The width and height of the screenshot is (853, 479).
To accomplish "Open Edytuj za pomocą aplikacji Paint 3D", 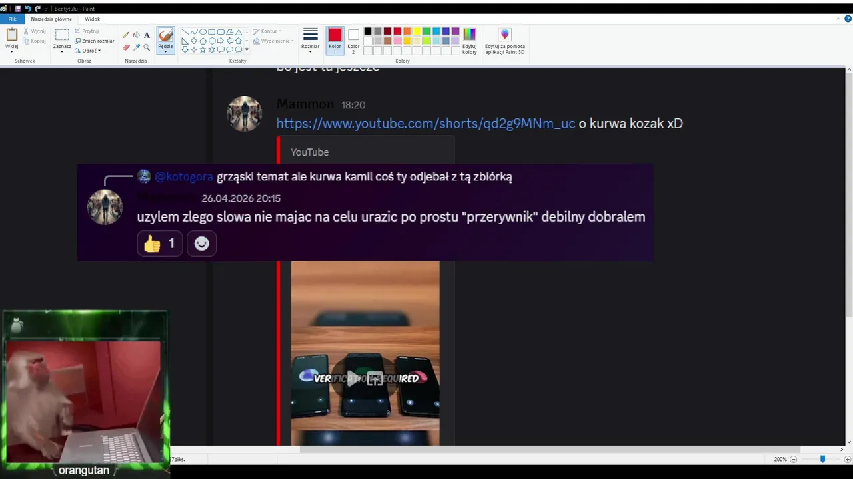I will coord(505,41).
